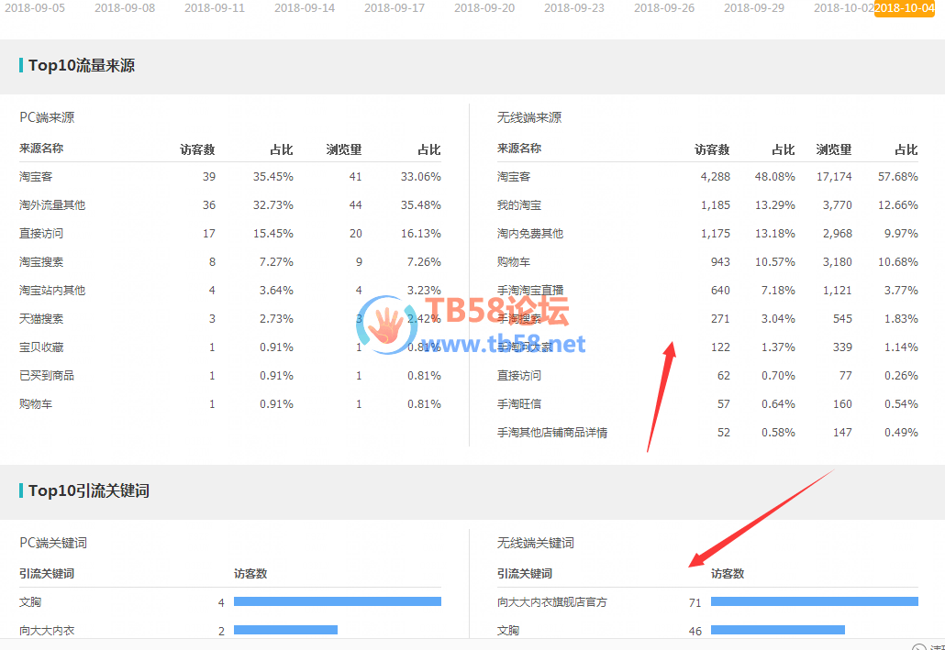945x650 pixels.
Task: Click the 淘内免费其他 source name
Action: click(529, 234)
